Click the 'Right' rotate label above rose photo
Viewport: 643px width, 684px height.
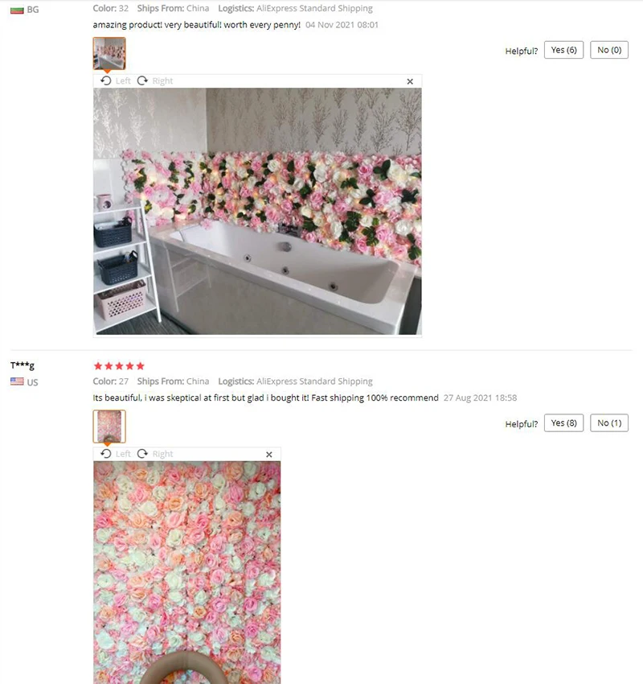(162, 454)
